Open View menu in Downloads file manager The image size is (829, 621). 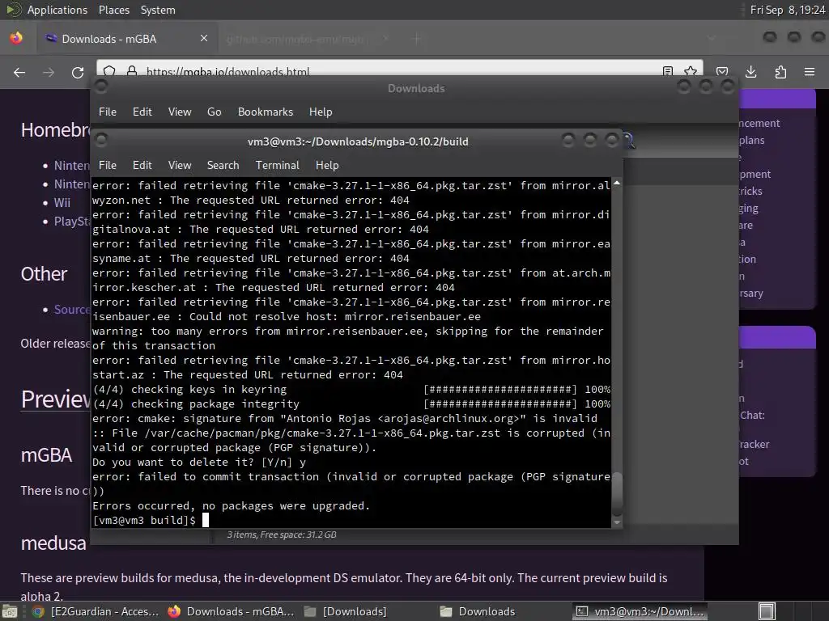pos(180,112)
